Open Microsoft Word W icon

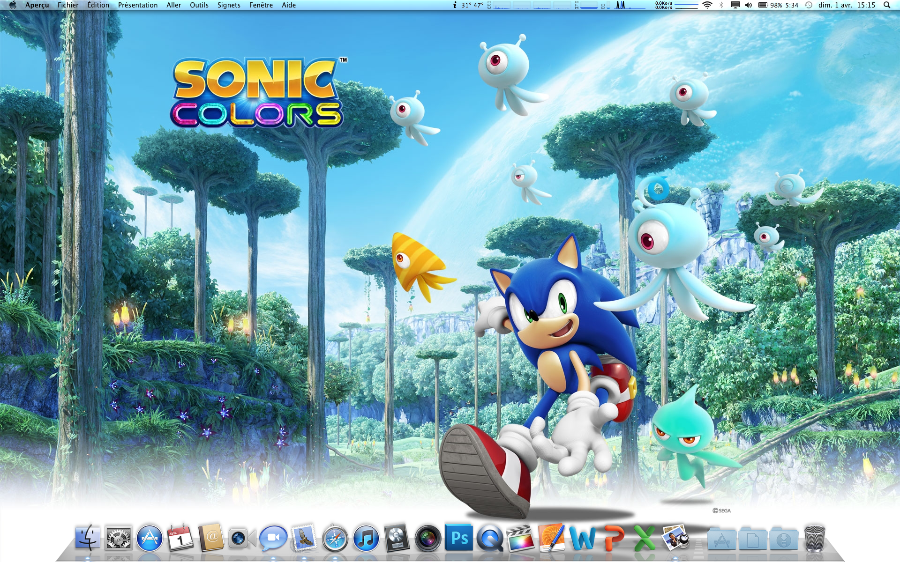(x=583, y=538)
